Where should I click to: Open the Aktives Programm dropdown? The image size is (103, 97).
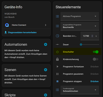(x=80, y=16)
